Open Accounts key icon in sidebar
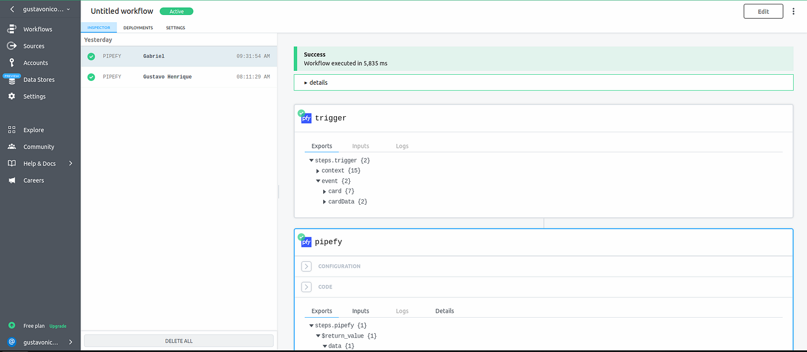Image resolution: width=807 pixels, height=352 pixels. pos(12,63)
